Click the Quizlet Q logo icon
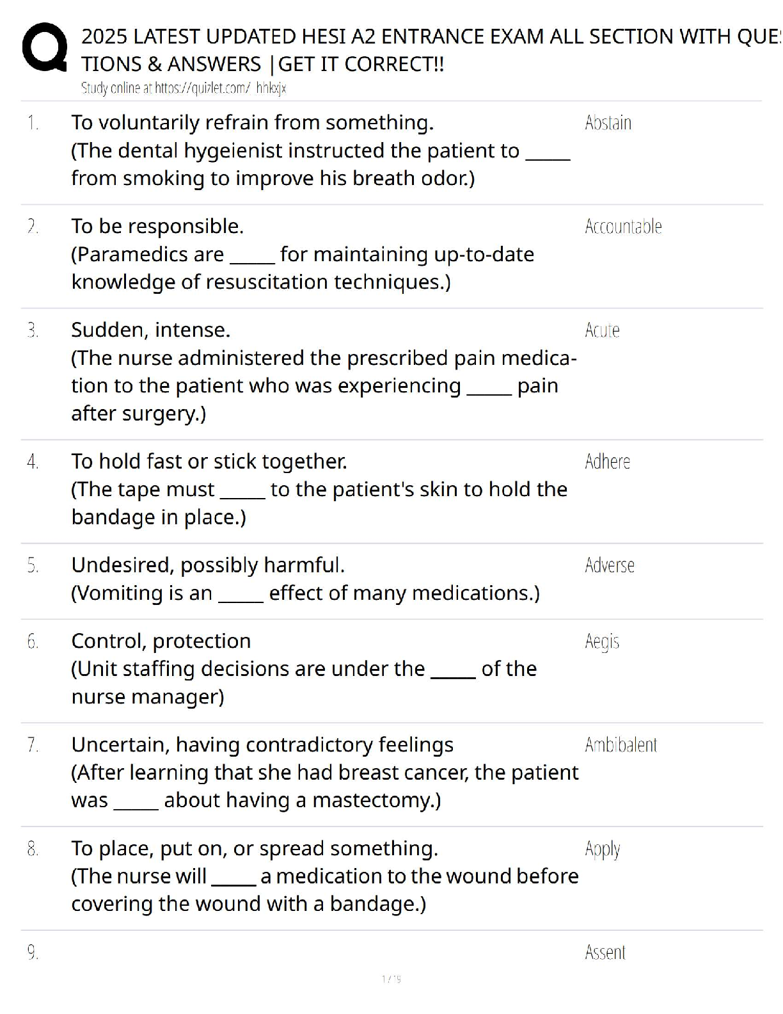783x1014 pixels. point(45,47)
